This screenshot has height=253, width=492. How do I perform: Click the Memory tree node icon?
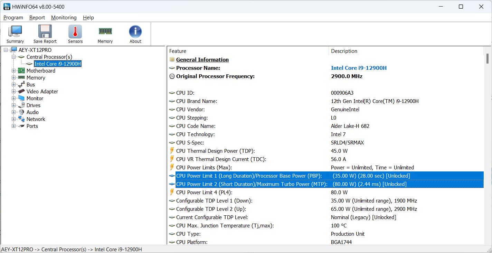click(21, 78)
